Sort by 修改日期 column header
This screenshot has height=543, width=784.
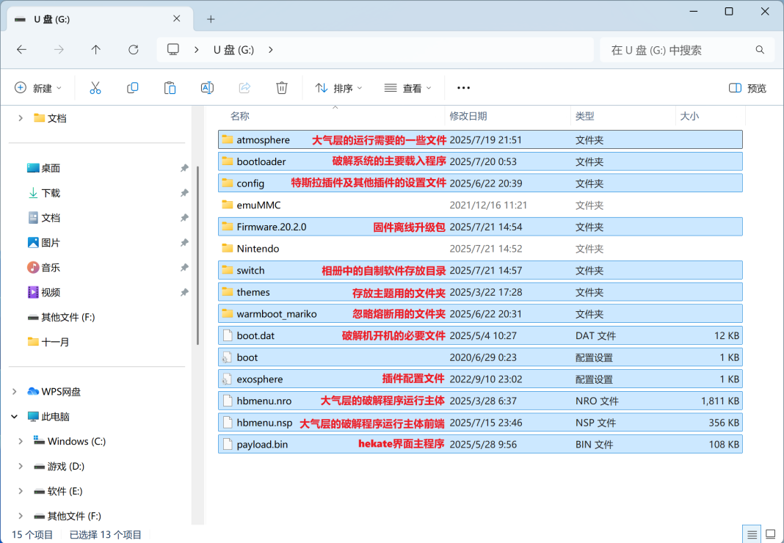pos(468,116)
